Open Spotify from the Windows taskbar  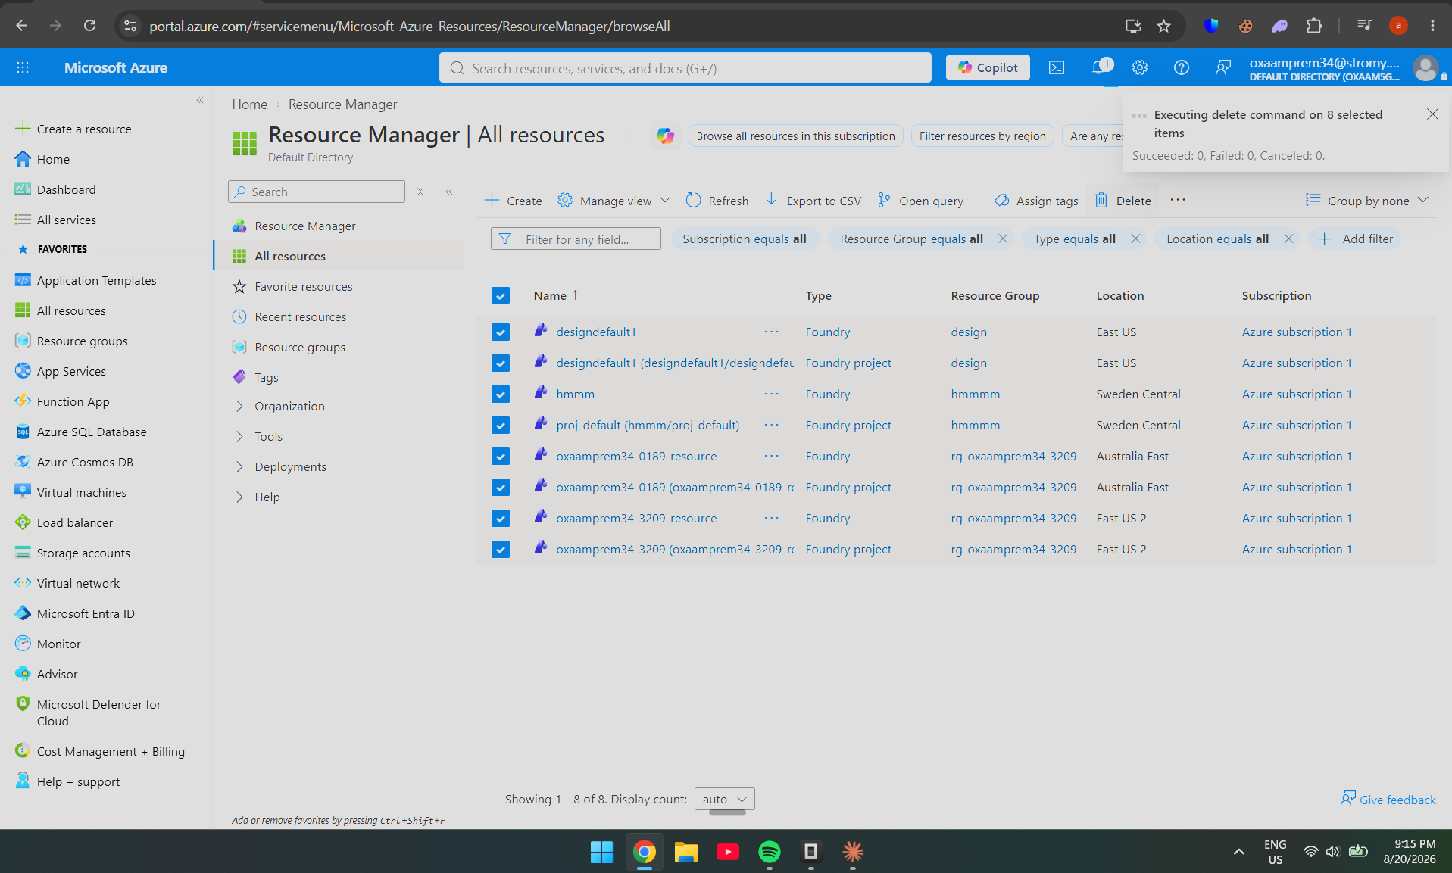point(769,852)
